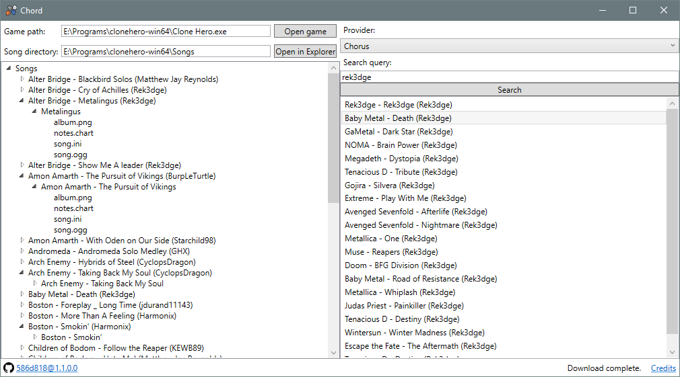Select notes.chart under Metalingus
Screen dimensions: 680x377
click(73, 133)
